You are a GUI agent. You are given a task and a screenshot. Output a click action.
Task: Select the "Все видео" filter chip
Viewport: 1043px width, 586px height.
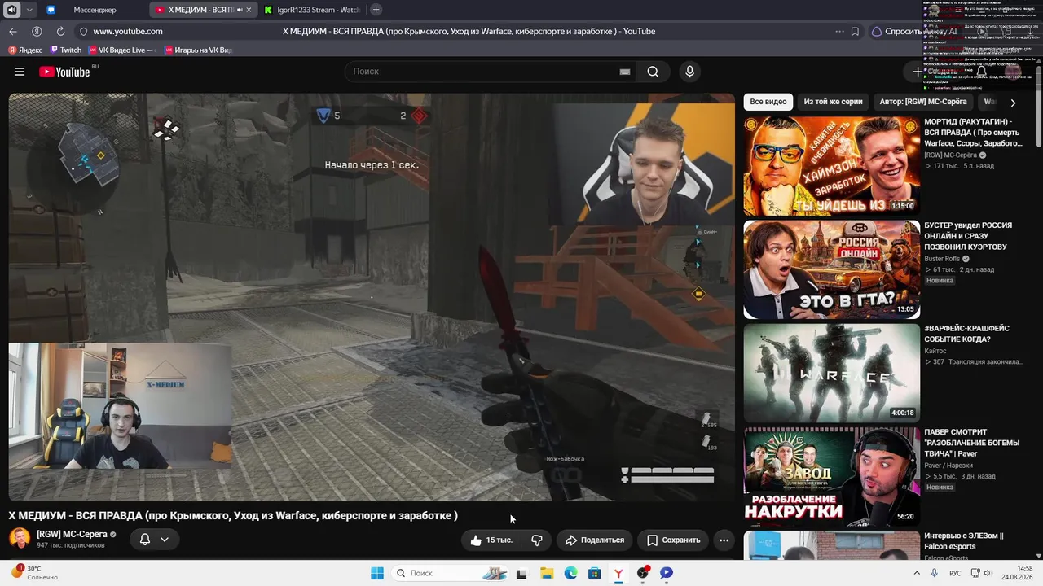[x=768, y=102]
